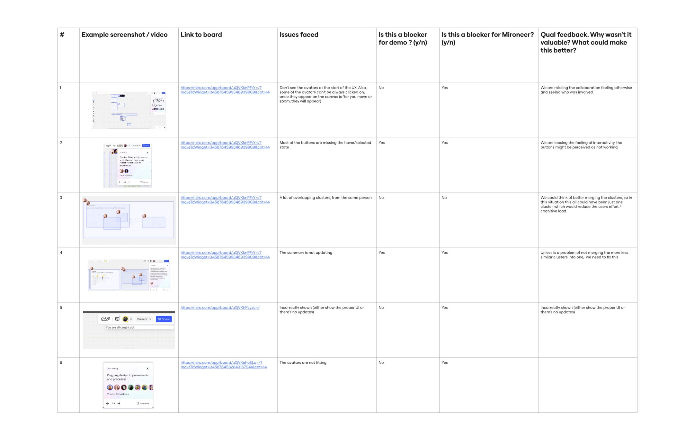Click the demo blocker 'No' in row 5
Viewport: 694px width, 433px height.
coord(381,308)
